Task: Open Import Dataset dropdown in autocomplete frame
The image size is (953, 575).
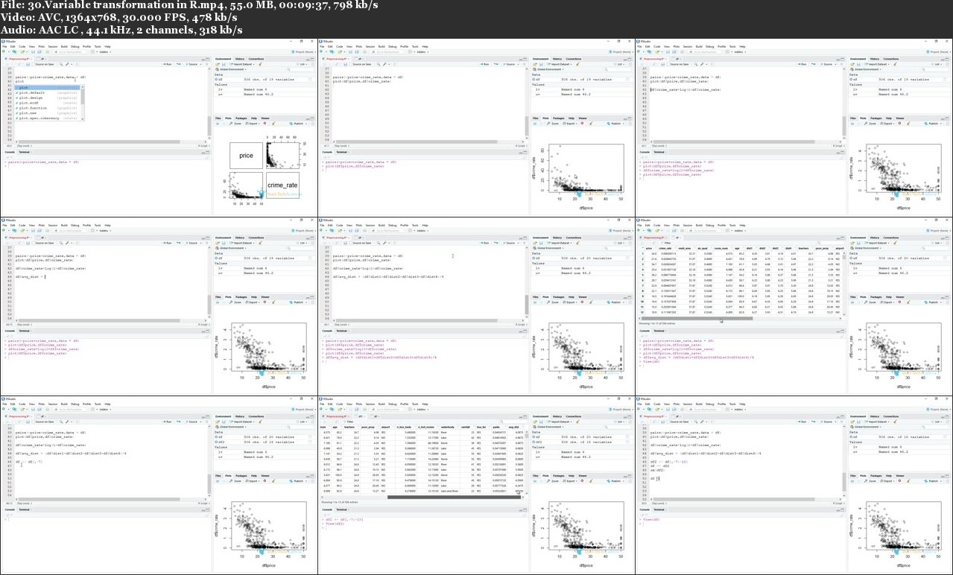Action: point(242,64)
